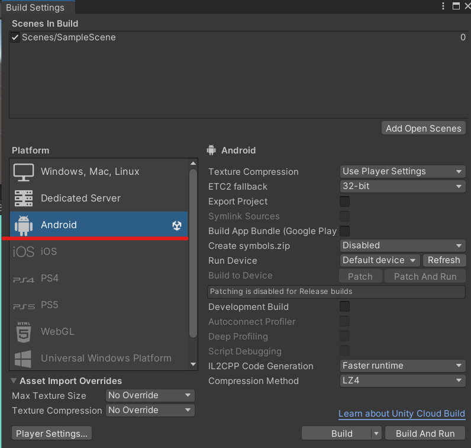Viewport: 471px width, 448px height.
Task: Click Build And Run button
Action: click(x=425, y=434)
